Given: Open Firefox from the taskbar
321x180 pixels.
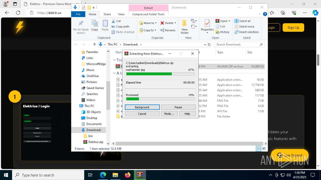Looking at the screenshot, I should pos(128,175).
